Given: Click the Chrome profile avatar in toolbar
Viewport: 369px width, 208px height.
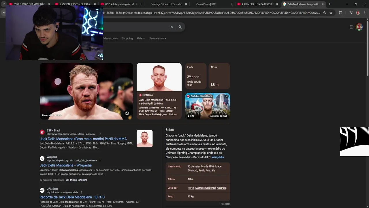Looking at the screenshot, I should point(358,13).
